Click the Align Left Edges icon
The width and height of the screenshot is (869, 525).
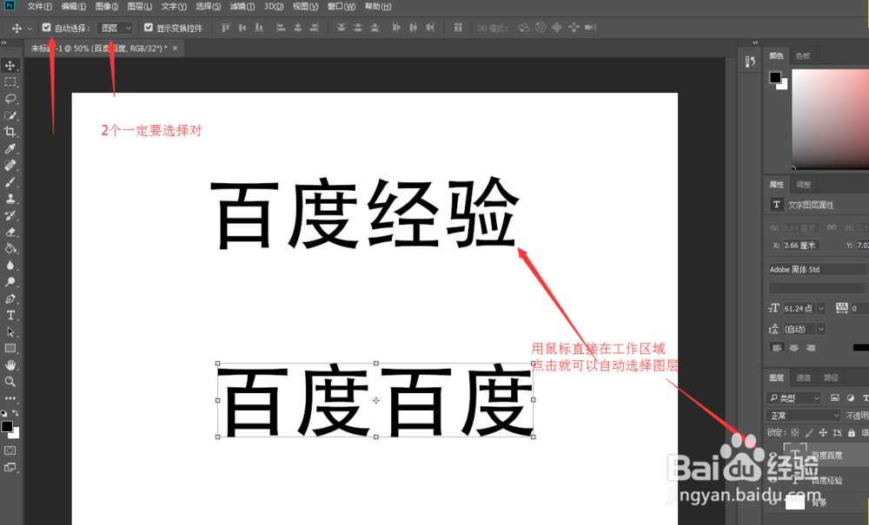pos(281,27)
